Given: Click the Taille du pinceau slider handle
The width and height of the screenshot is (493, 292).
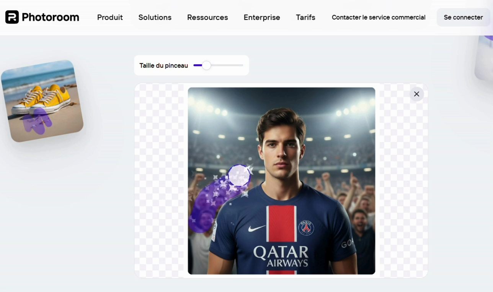Looking at the screenshot, I should (x=207, y=65).
